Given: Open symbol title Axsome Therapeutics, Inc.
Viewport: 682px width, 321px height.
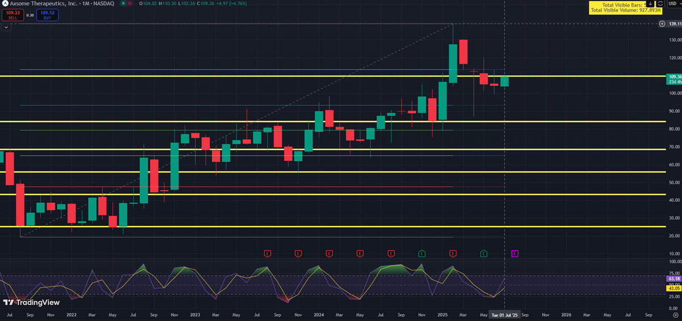Looking at the screenshot, I should click(43, 3).
